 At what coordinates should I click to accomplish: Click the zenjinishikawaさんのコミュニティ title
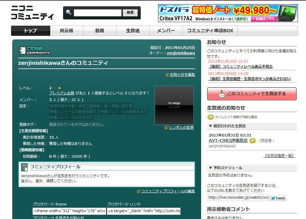(x=63, y=63)
